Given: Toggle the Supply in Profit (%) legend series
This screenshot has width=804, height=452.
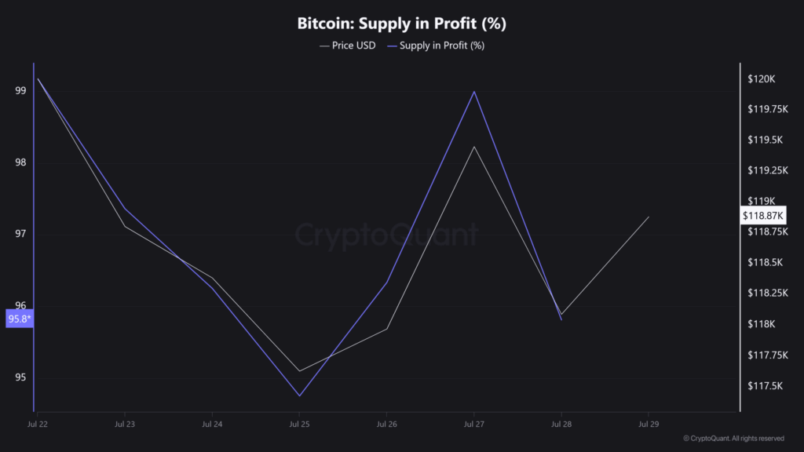Looking at the screenshot, I should [x=441, y=46].
